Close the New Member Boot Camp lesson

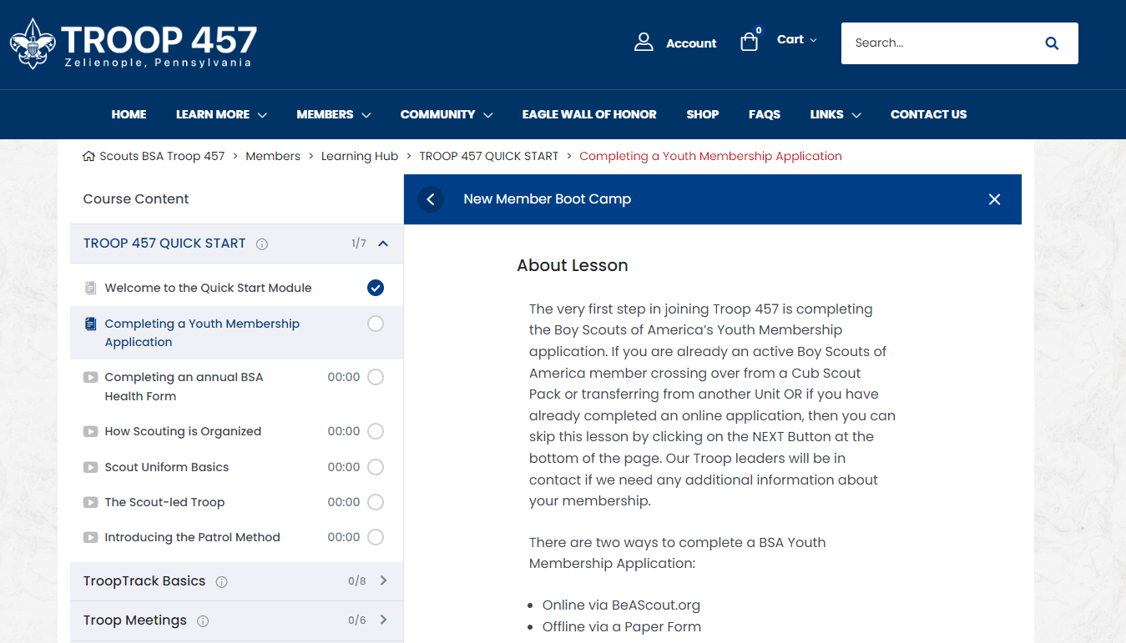[x=994, y=199]
